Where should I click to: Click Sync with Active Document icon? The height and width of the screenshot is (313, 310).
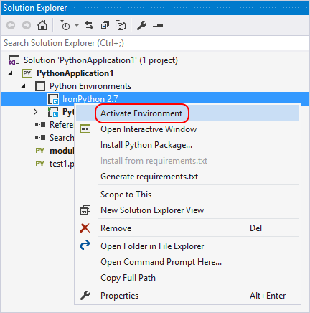89,25
